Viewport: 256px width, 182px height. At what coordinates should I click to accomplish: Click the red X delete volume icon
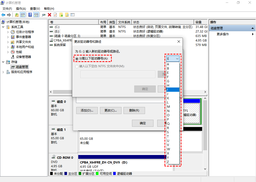coord(49,14)
